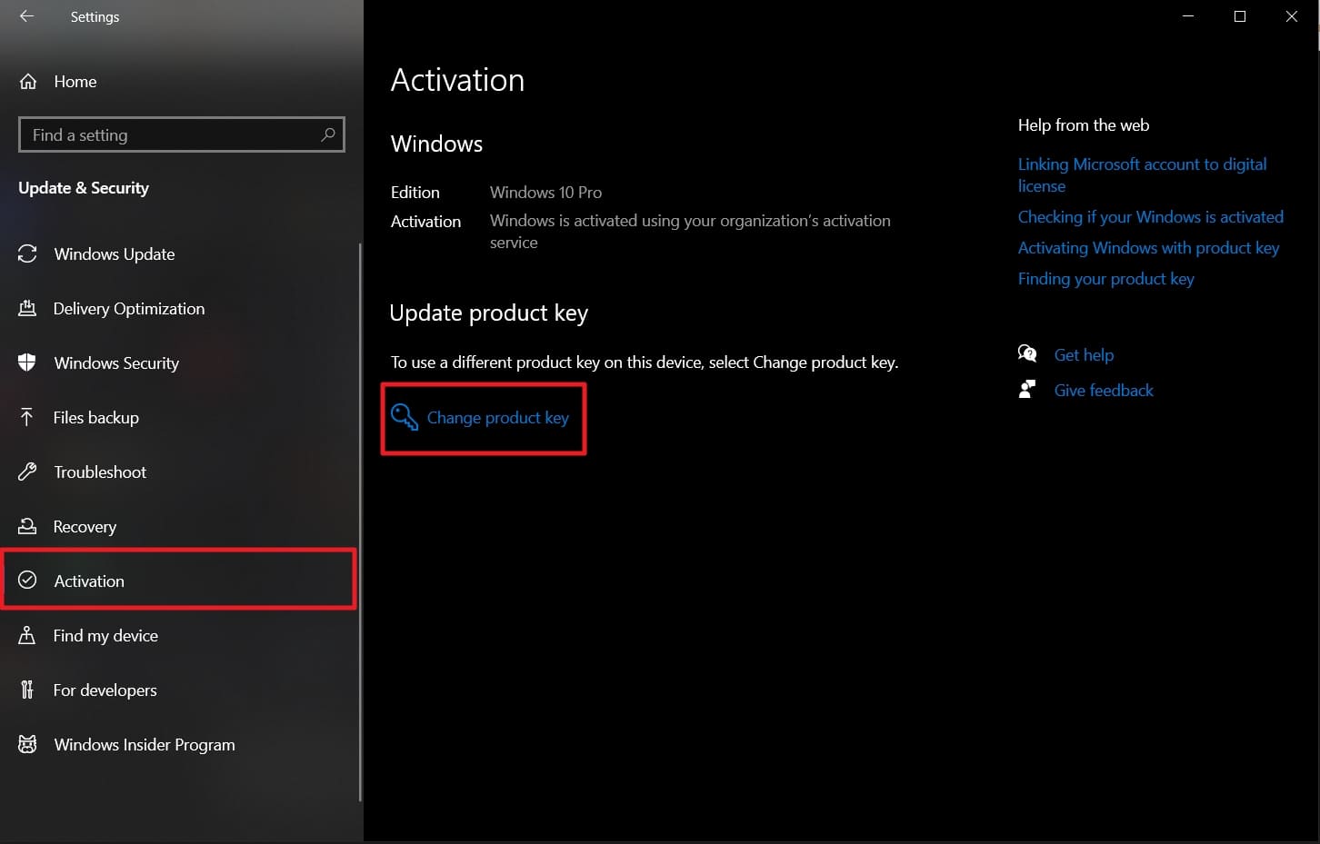This screenshot has height=844, width=1320.
Task: Maximize the Settings window
Action: point(1240,16)
